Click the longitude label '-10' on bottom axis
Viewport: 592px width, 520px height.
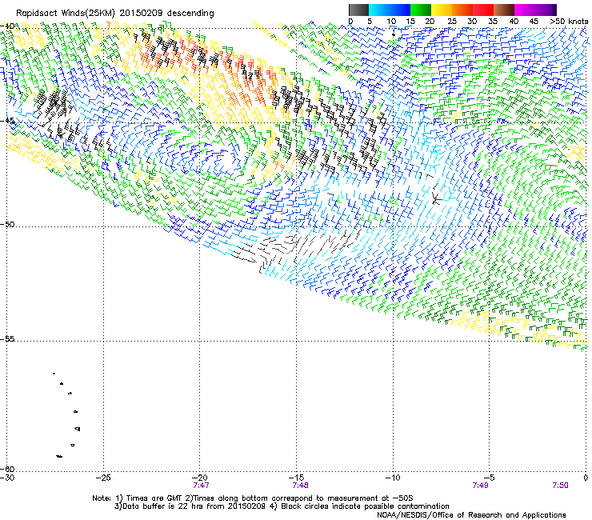coord(393,478)
